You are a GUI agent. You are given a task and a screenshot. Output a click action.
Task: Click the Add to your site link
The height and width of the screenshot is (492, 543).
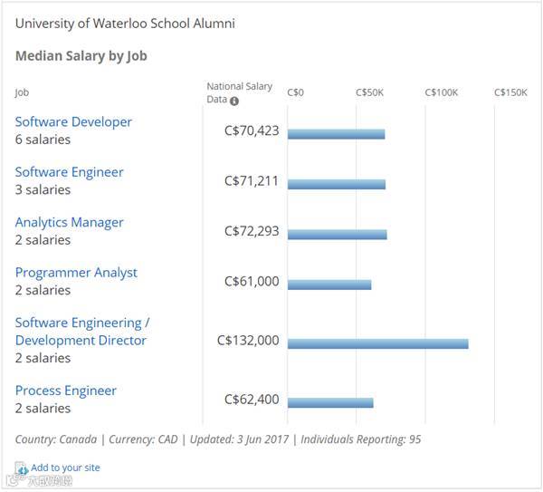[65, 468]
